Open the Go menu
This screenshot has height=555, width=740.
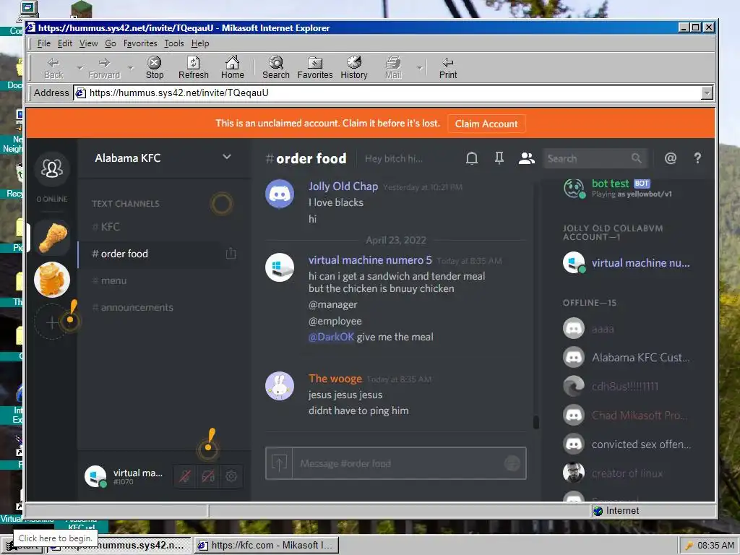pos(111,43)
